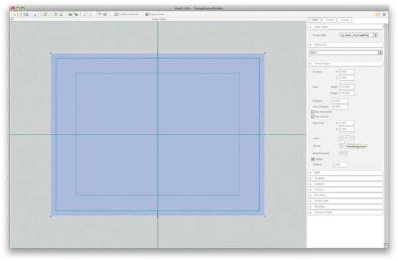
Task: Decrease the Group value
Action: [x=341, y=146]
